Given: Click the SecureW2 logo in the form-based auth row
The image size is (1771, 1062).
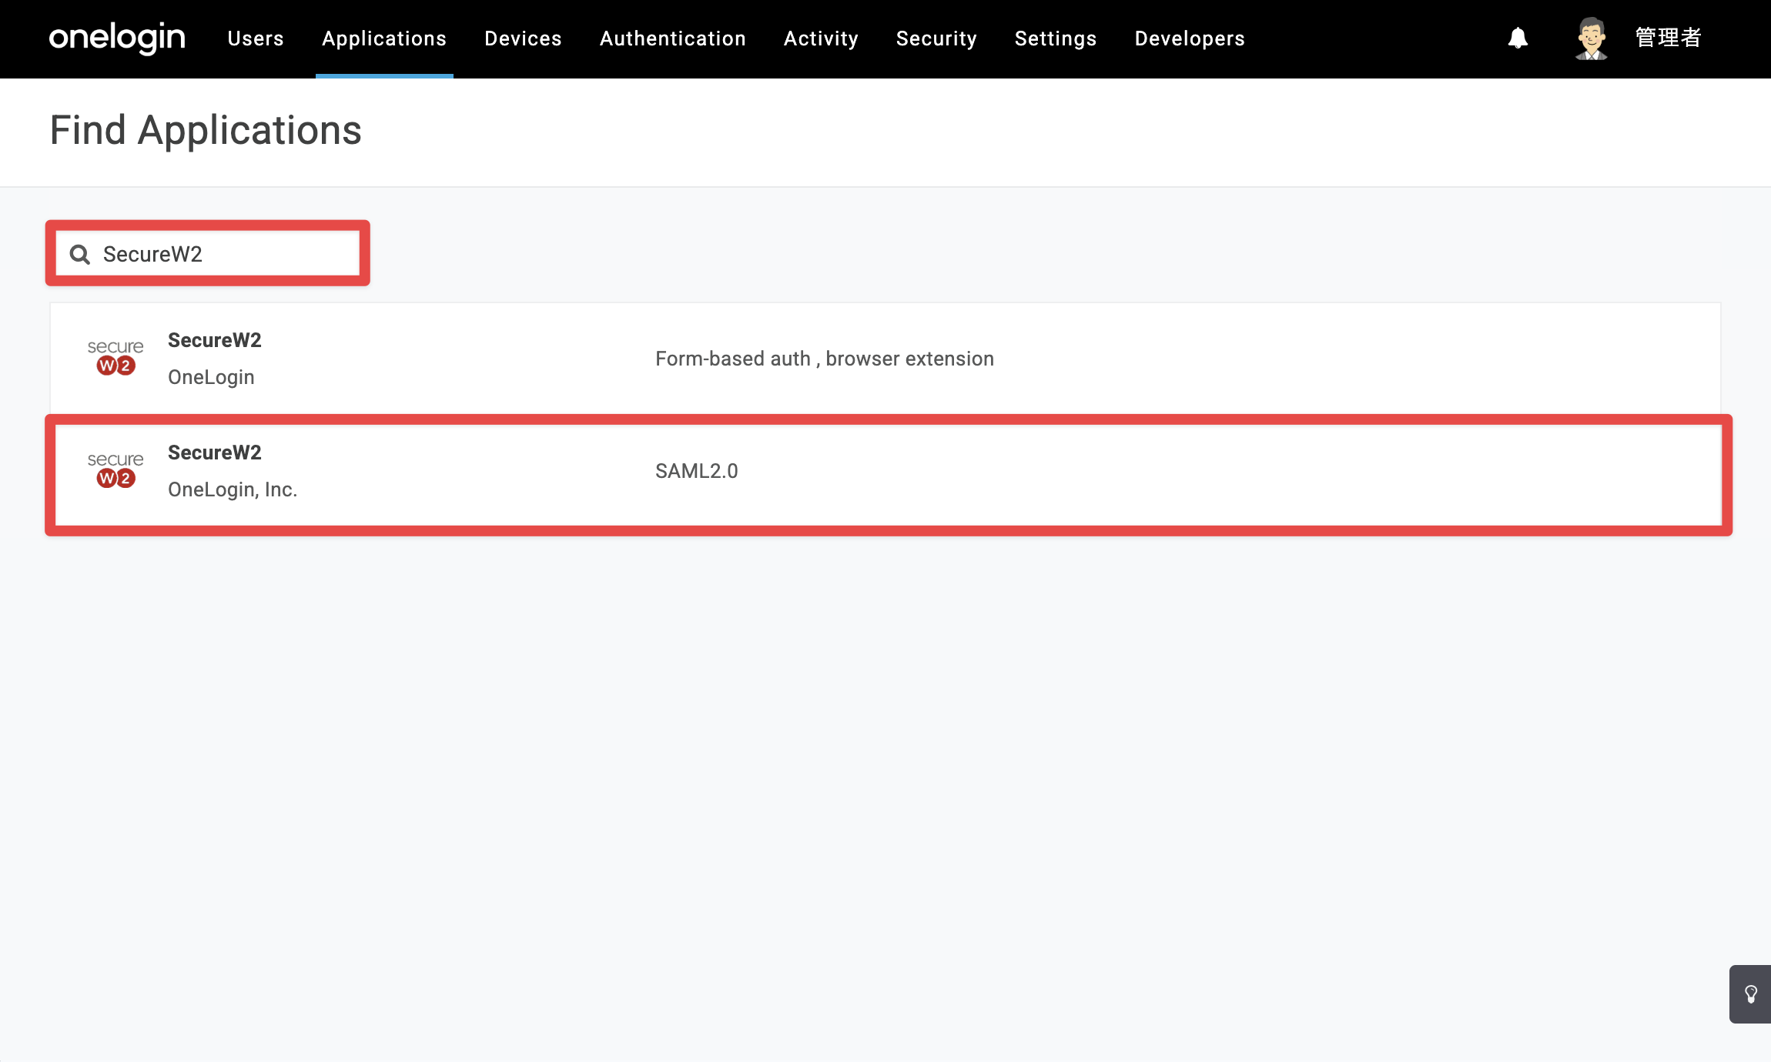Looking at the screenshot, I should 115,358.
